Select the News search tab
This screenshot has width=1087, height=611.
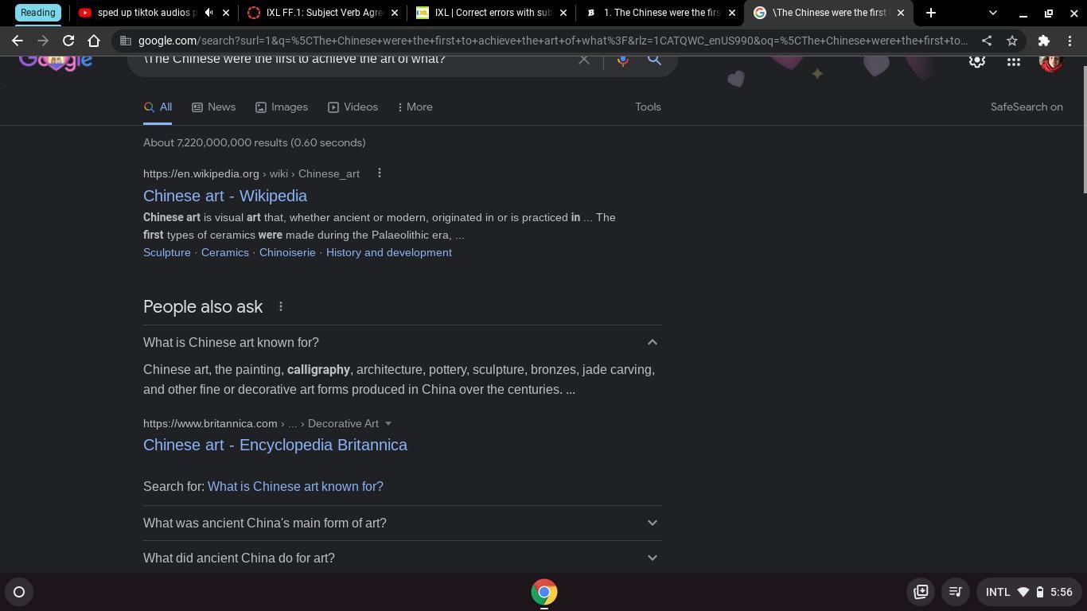tap(214, 107)
